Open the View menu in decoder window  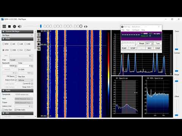pos(128,30)
